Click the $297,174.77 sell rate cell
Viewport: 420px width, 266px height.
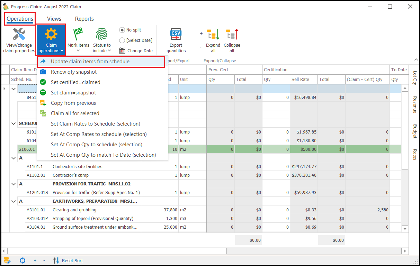[x=304, y=166]
